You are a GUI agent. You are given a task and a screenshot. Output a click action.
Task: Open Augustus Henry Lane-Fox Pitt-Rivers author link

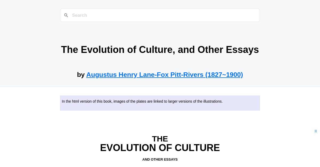(x=165, y=75)
